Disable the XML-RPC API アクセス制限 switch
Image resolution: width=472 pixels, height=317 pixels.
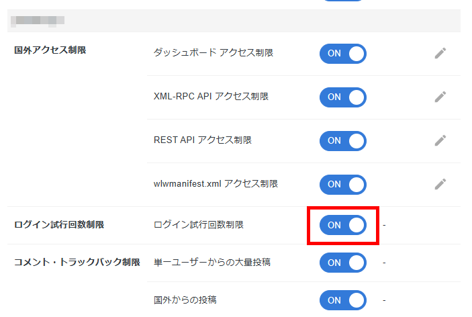pos(342,97)
